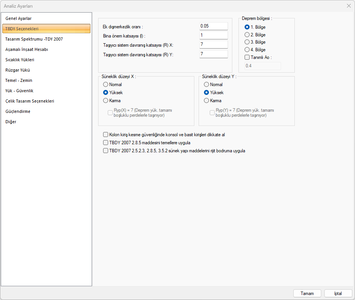Enable TBDY 2007 2.8.5 temellere uygula

(106, 143)
